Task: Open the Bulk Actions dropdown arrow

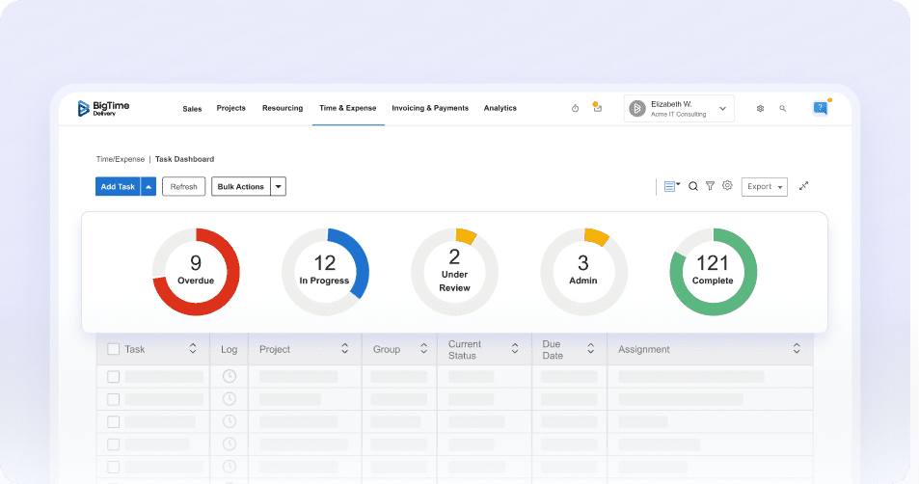Action: coord(279,186)
